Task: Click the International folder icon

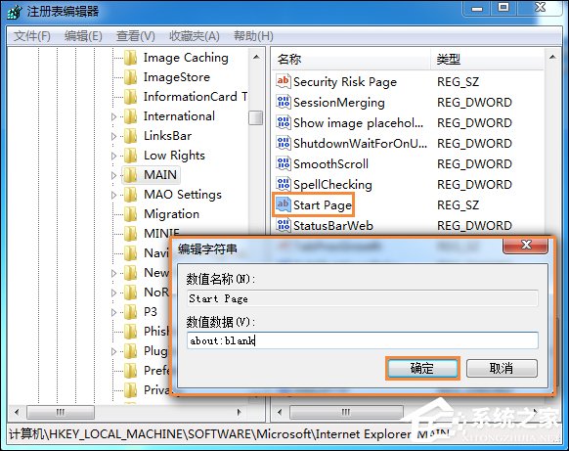Action: [x=130, y=116]
